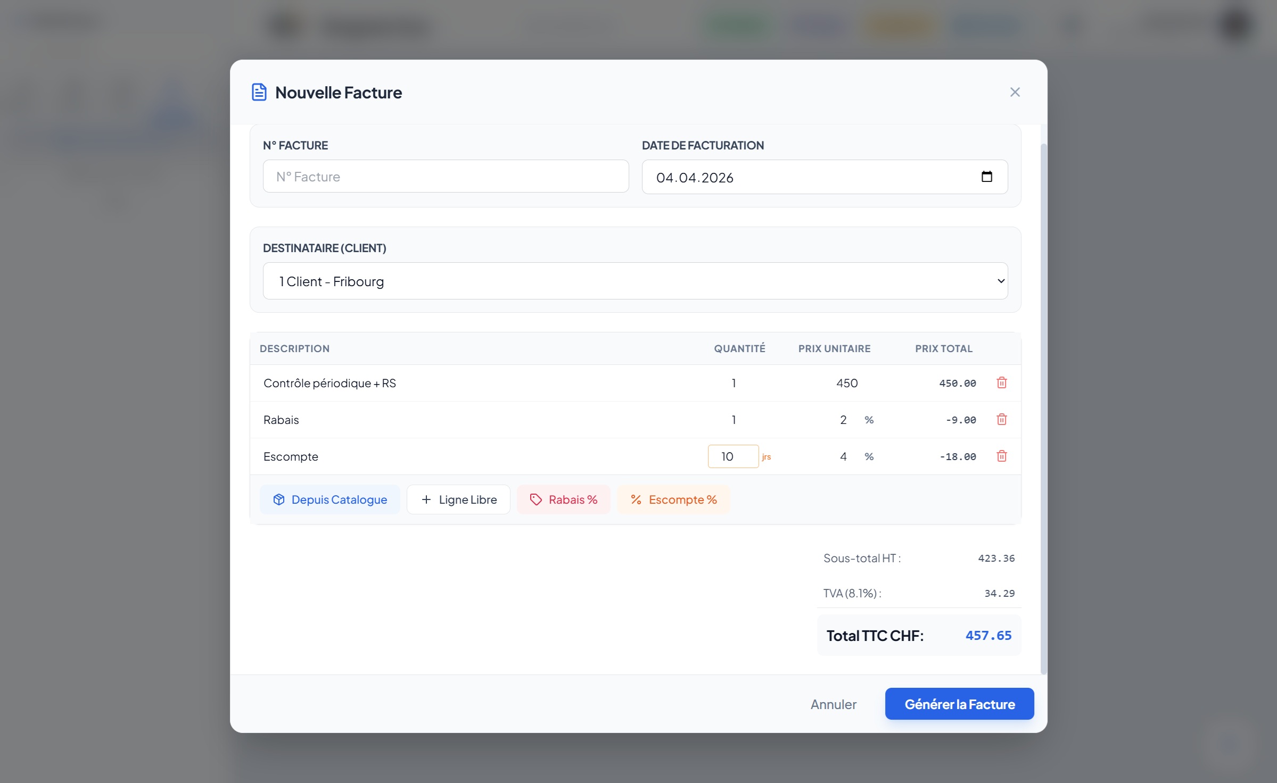
Task: Edit the Escompte days quantity field
Action: coord(732,456)
